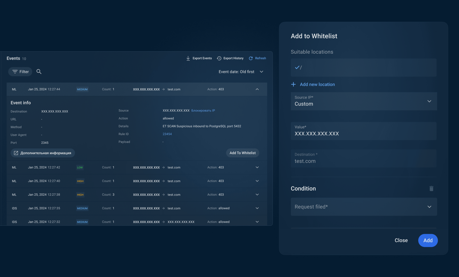Click the LOW severity badge

(80, 168)
